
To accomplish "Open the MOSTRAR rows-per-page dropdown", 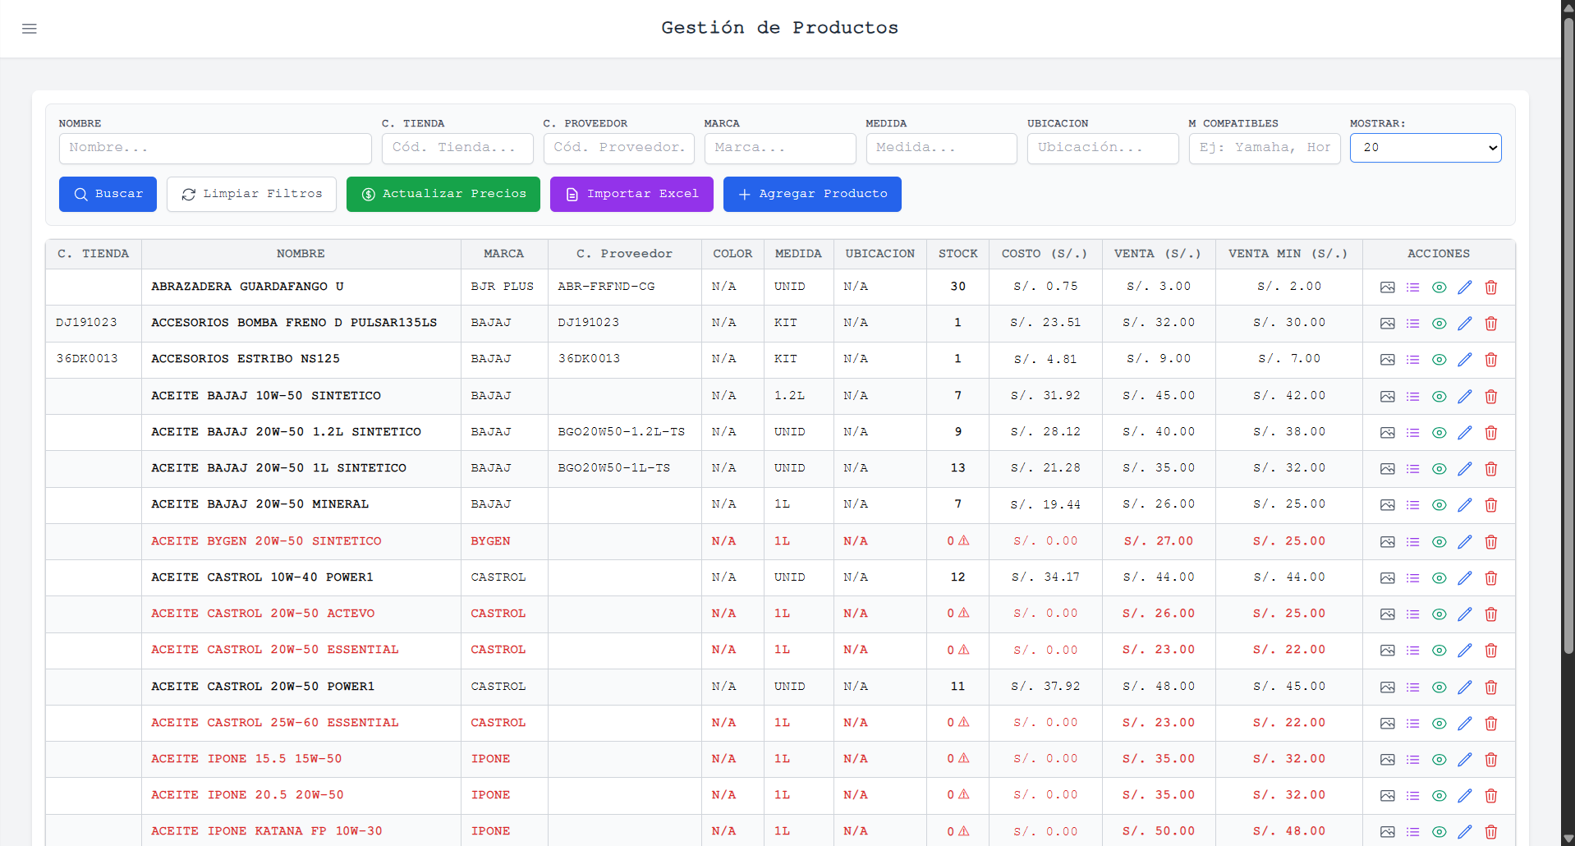I will tap(1426, 148).
